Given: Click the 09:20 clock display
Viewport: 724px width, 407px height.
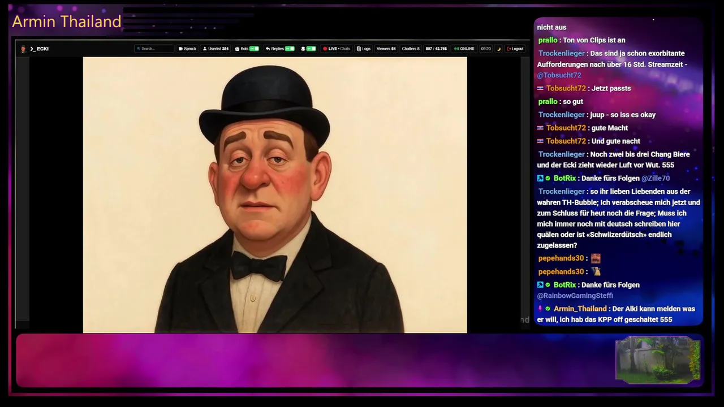Looking at the screenshot, I should point(486,49).
